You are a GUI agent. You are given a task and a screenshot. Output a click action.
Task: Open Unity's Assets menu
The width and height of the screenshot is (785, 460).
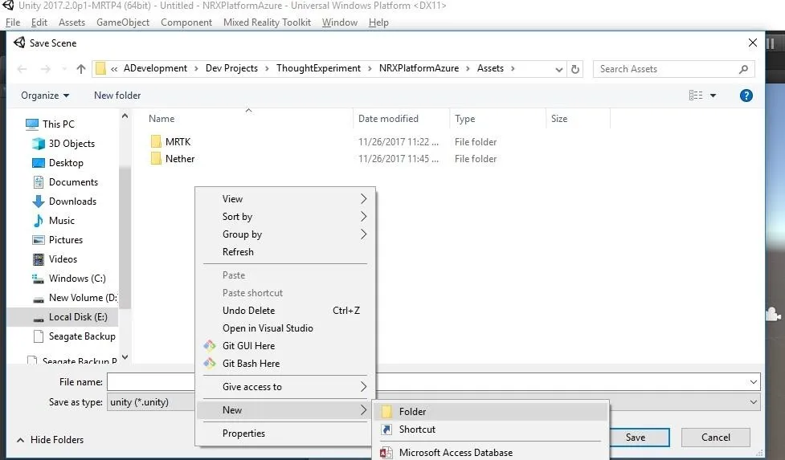tap(72, 22)
